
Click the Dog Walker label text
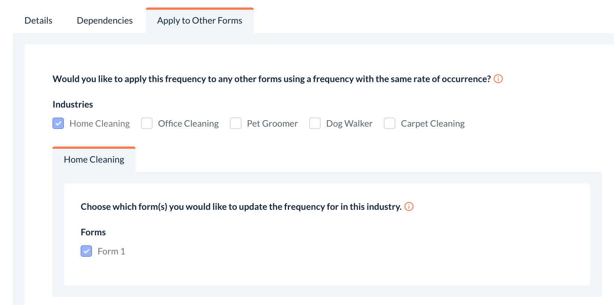click(349, 124)
